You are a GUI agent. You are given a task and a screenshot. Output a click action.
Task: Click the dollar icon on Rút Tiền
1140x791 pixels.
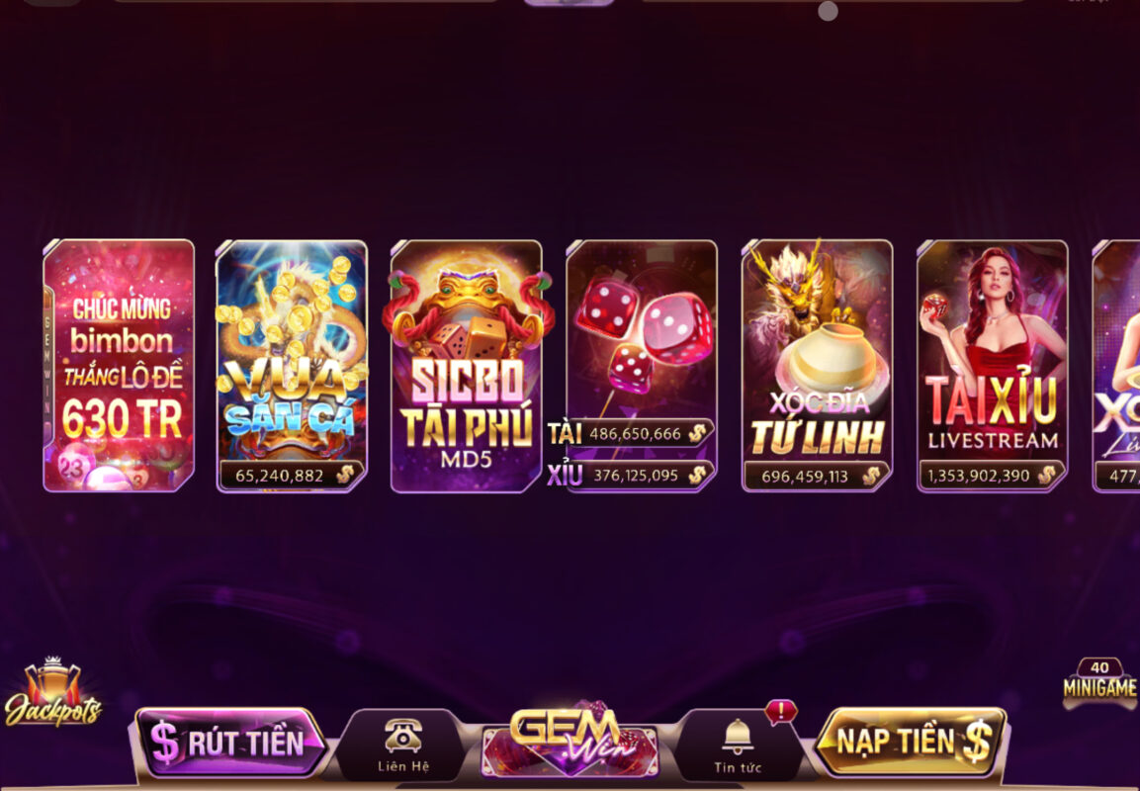[165, 743]
